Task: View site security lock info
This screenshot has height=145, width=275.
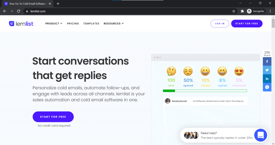Action: (27, 11)
